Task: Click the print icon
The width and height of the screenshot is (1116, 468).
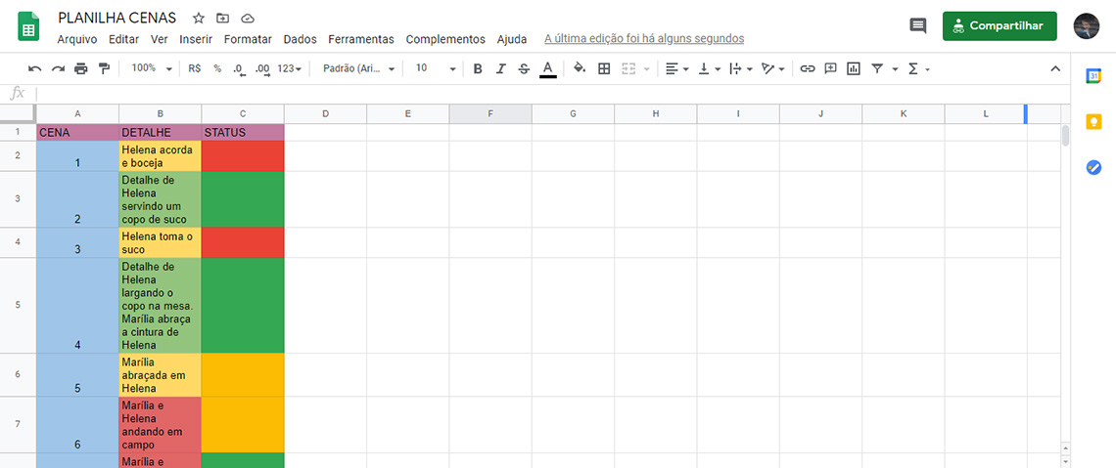Action: 80,68
